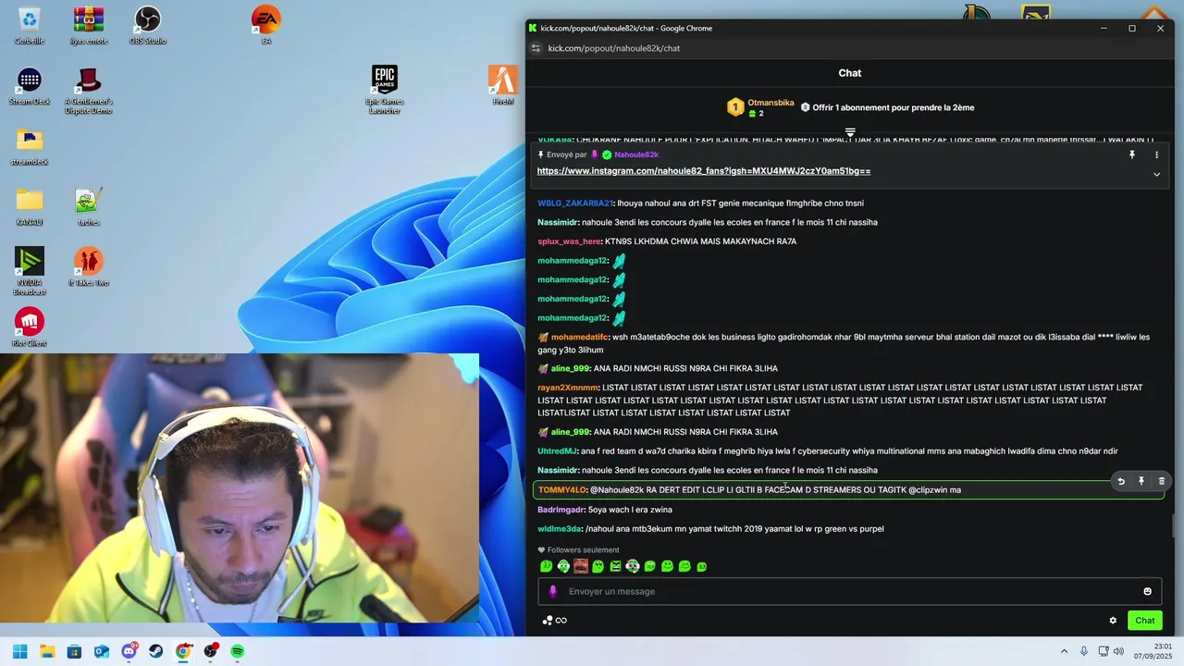Image resolution: width=1184 pixels, height=666 pixels.
Task: Open the Riot Client desktop shortcut
Action: point(30,327)
